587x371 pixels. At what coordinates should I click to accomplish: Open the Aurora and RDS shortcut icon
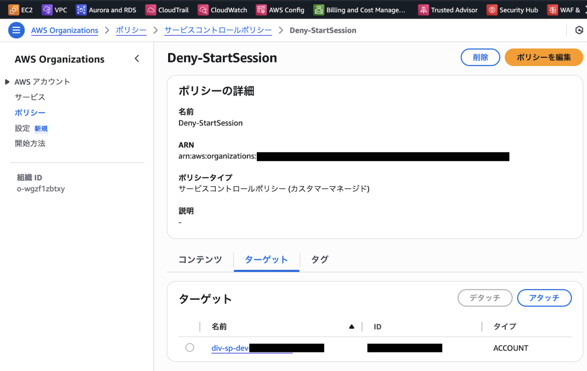point(81,9)
